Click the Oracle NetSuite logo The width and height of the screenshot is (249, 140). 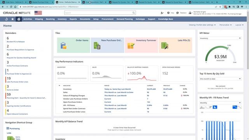click(x=17, y=13)
